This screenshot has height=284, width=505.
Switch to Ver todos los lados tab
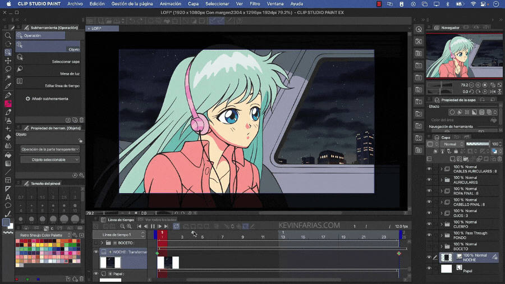point(158,219)
